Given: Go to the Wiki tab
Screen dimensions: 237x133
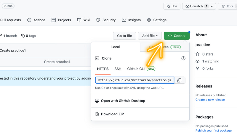Looking at the screenshot, I should click(84, 20).
